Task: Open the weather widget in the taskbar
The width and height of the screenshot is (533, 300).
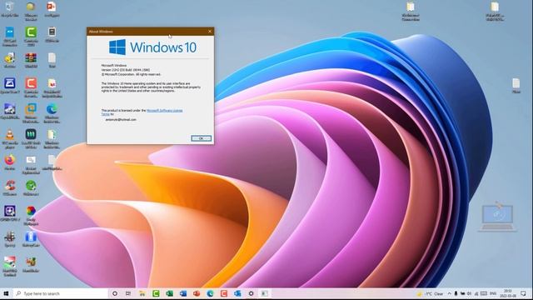Action: click(x=431, y=293)
